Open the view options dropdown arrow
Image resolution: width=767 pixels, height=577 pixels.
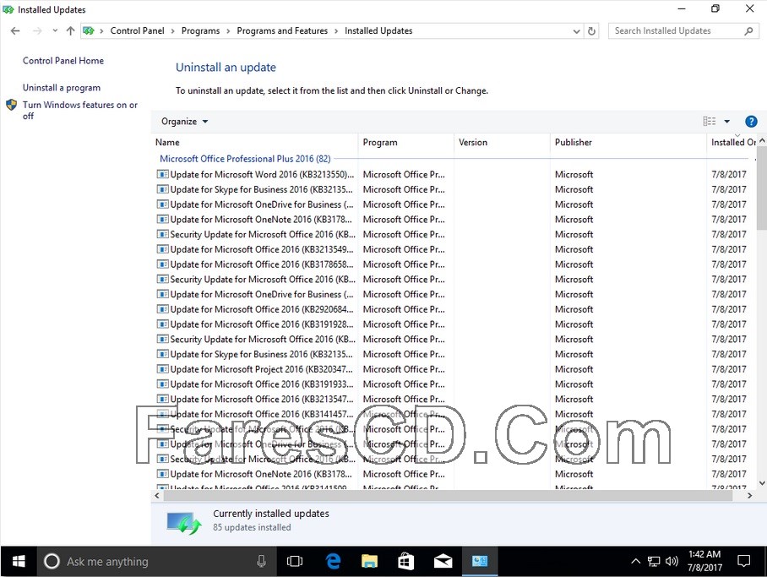[x=727, y=122]
